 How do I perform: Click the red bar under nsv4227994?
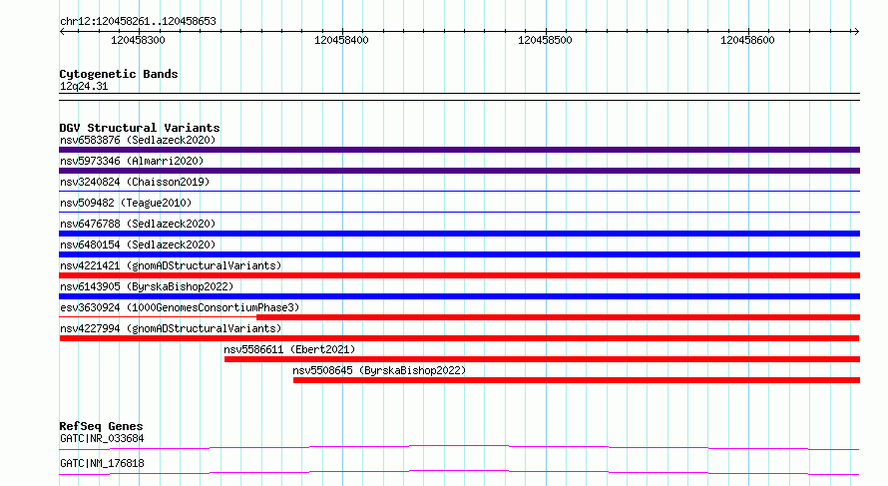459,338
